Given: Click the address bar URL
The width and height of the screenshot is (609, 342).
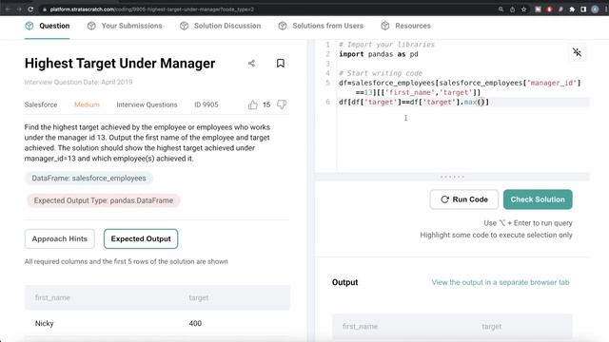Looking at the screenshot, I should tap(152, 9).
